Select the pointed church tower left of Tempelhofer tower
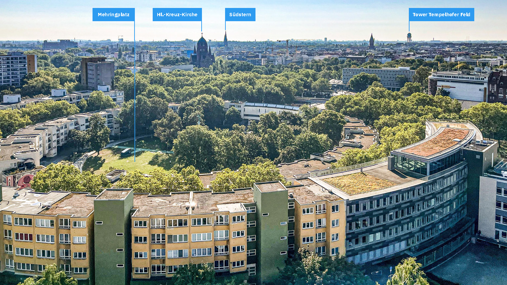Viewport: 507px width, 285px height. tap(371, 41)
